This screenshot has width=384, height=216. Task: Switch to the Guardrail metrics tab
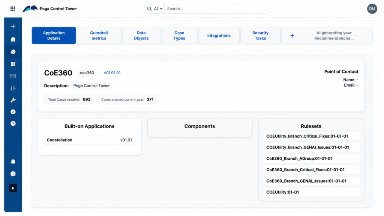pos(99,36)
